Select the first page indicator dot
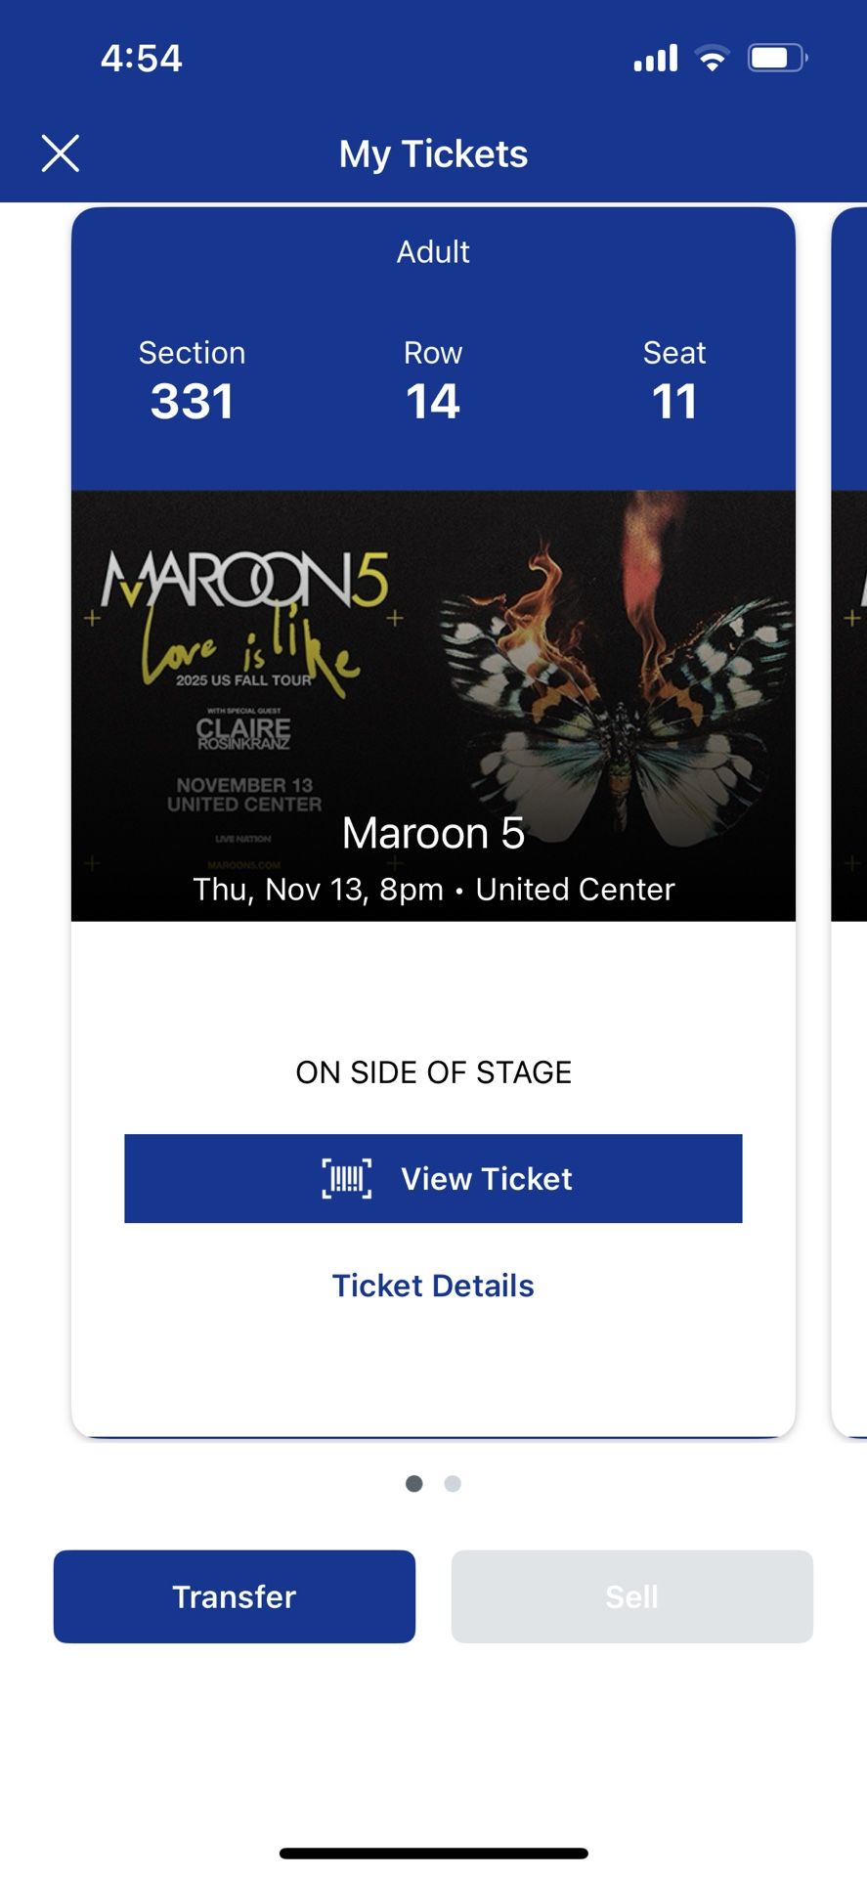This screenshot has width=867, height=1877. coord(413,1483)
